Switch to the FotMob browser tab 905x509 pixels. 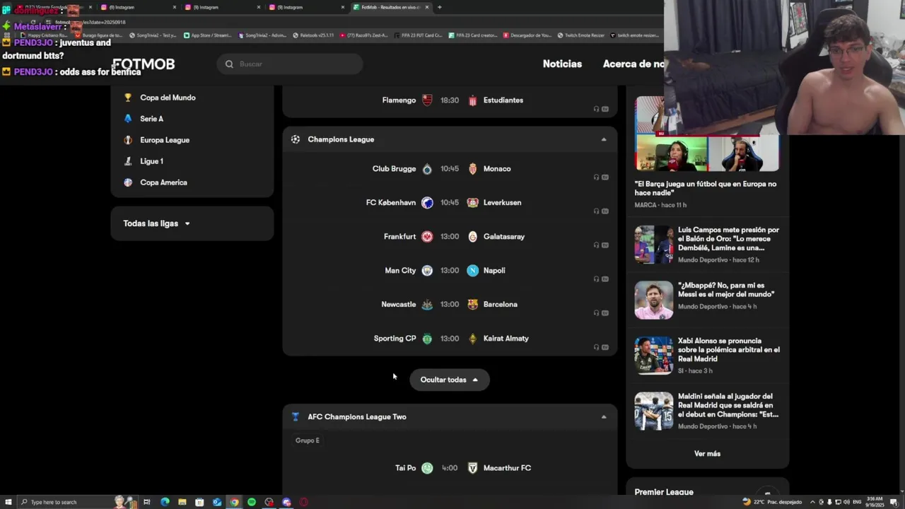pos(390,7)
